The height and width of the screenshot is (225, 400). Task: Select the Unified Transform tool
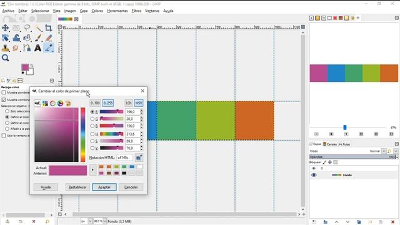5,38
